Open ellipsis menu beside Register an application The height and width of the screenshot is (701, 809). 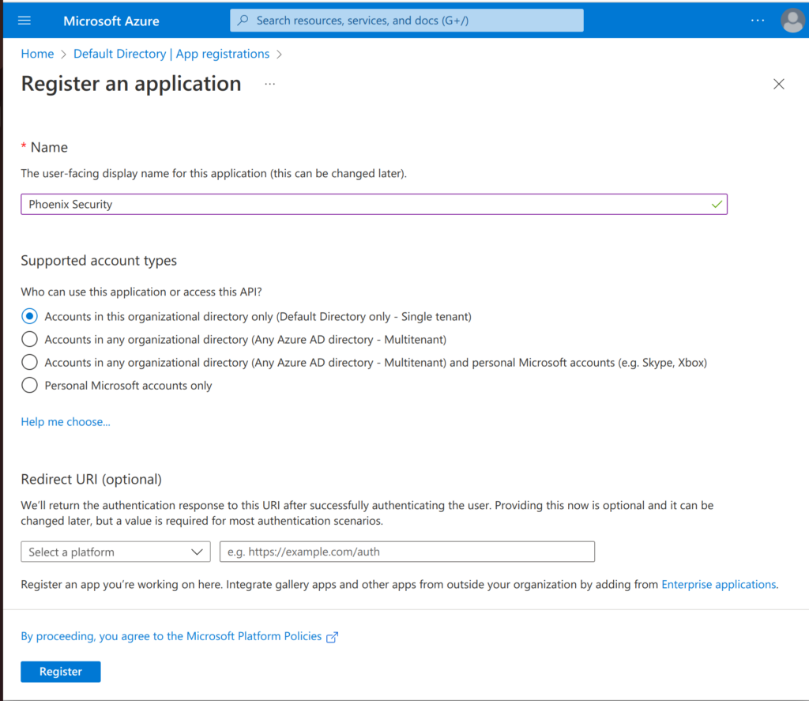pyautogui.click(x=270, y=84)
